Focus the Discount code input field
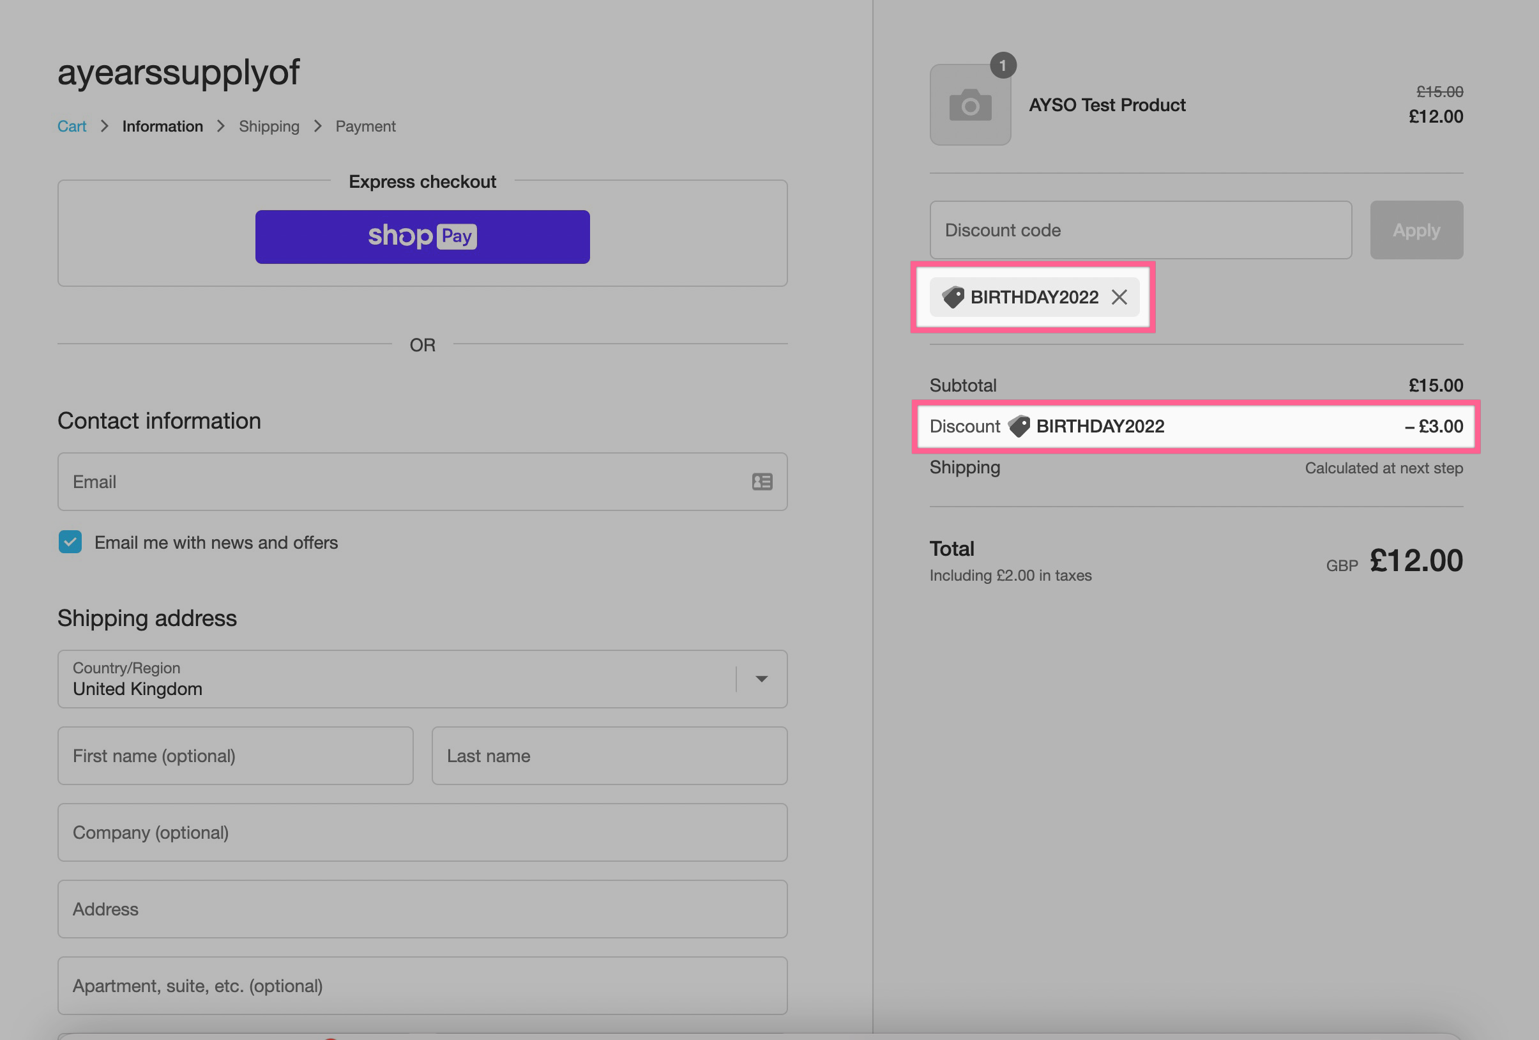This screenshot has height=1040, width=1539. pyautogui.click(x=1140, y=230)
